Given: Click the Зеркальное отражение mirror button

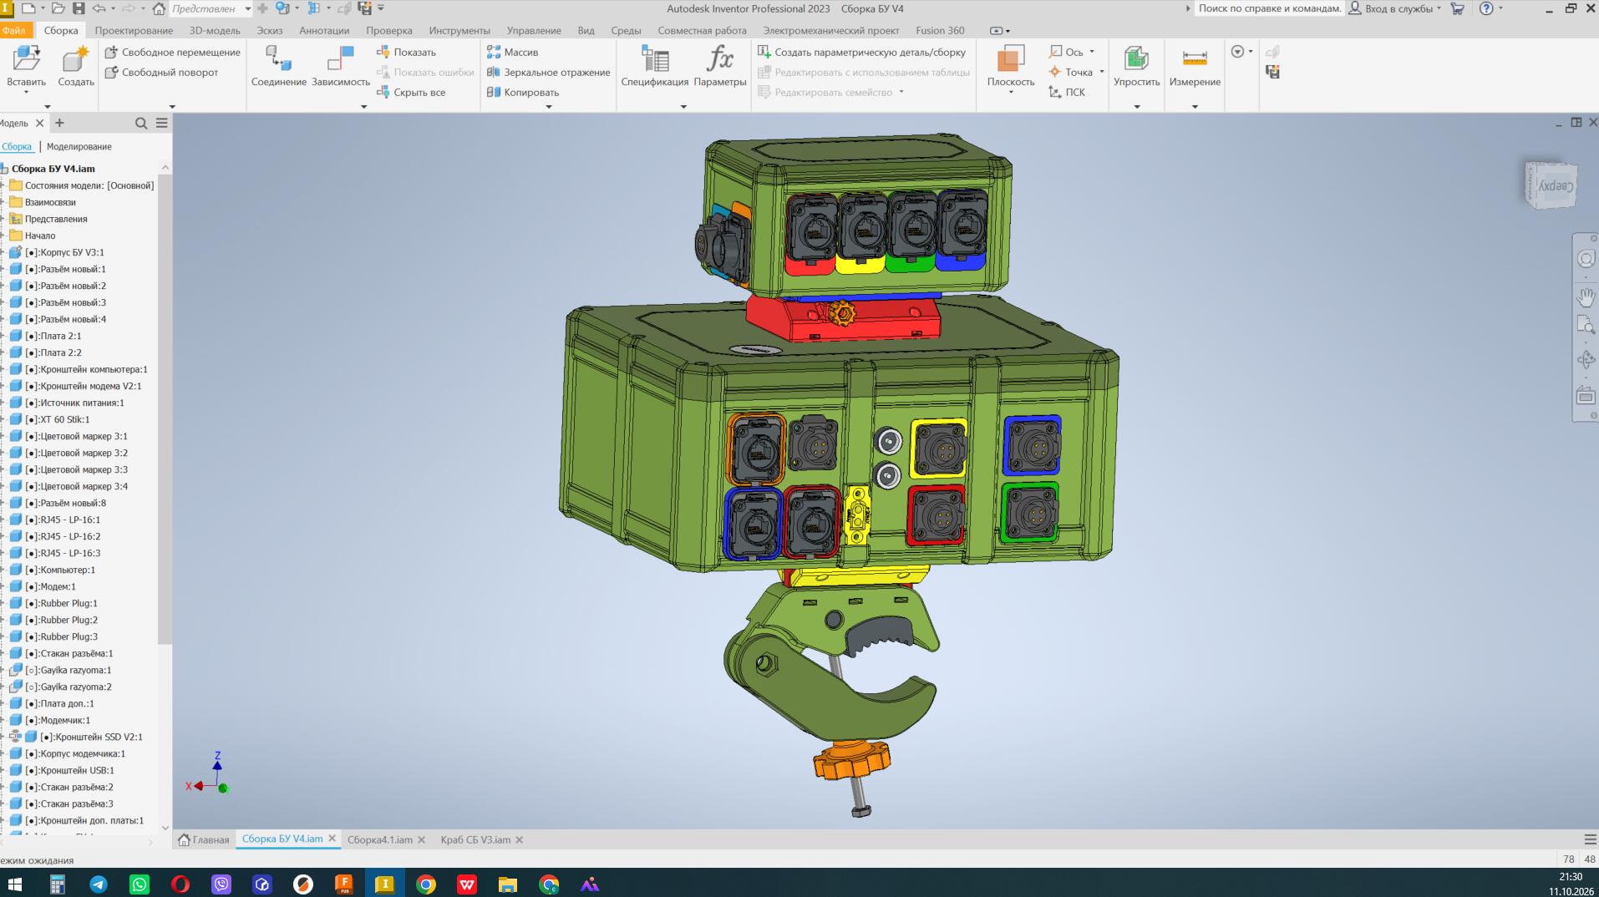Looking at the screenshot, I should click(x=548, y=72).
